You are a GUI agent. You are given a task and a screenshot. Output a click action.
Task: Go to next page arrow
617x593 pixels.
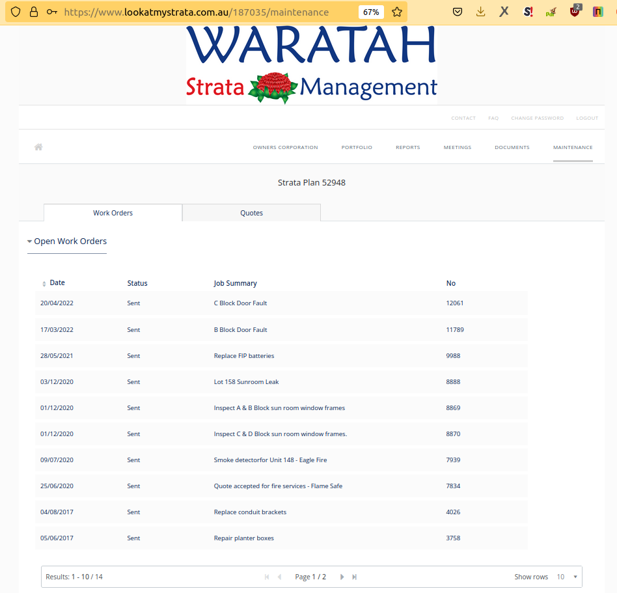pyautogui.click(x=342, y=577)
